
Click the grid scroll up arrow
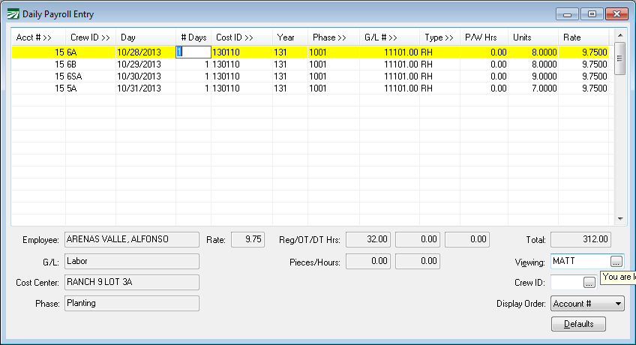tap(619, 35)
